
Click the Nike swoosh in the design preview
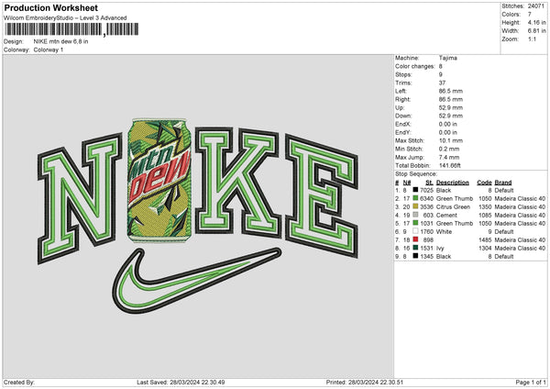[196, 280]
